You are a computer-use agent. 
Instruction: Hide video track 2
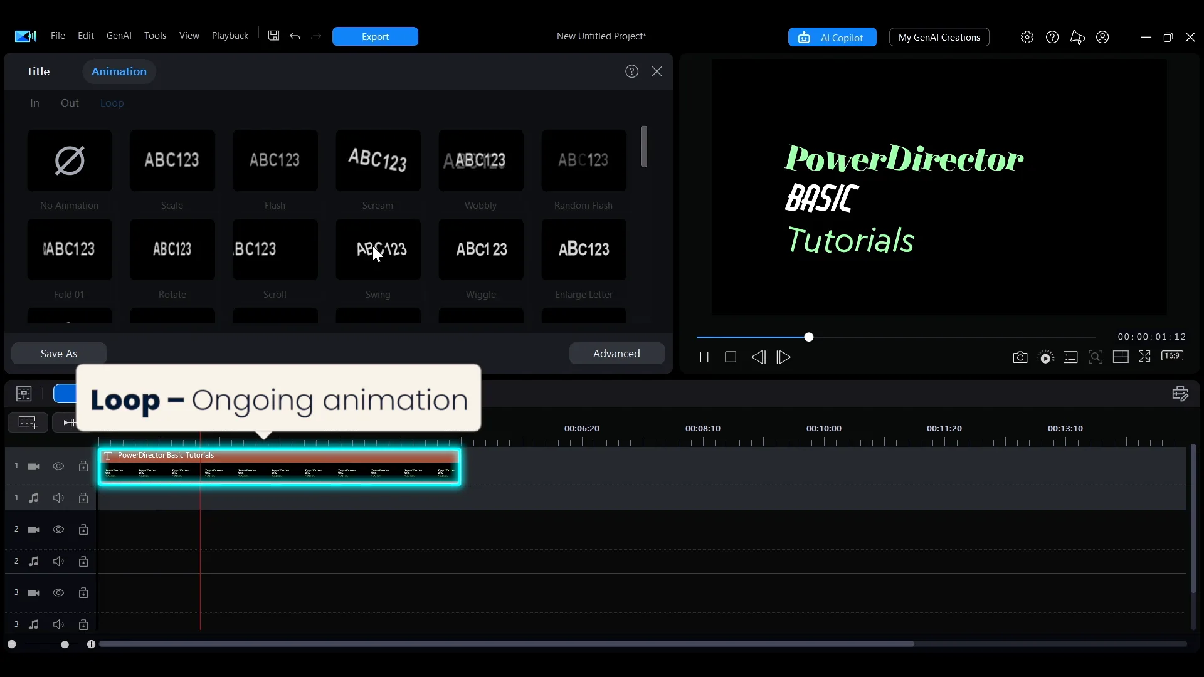click(58, 530)
